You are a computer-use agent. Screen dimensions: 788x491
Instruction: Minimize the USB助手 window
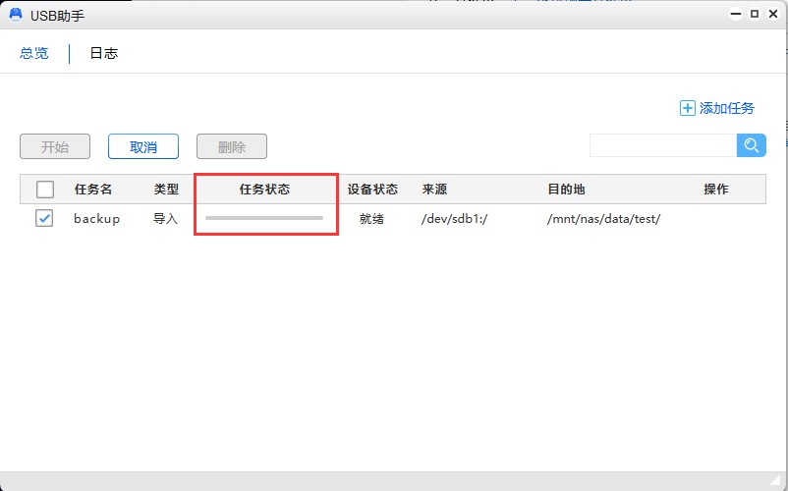click(x=735, y=15)
